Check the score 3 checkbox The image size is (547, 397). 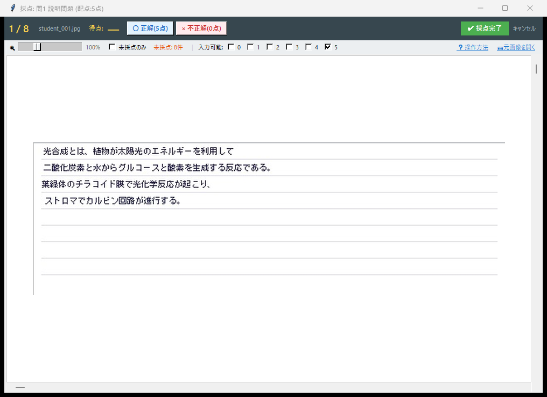point(289,47)
